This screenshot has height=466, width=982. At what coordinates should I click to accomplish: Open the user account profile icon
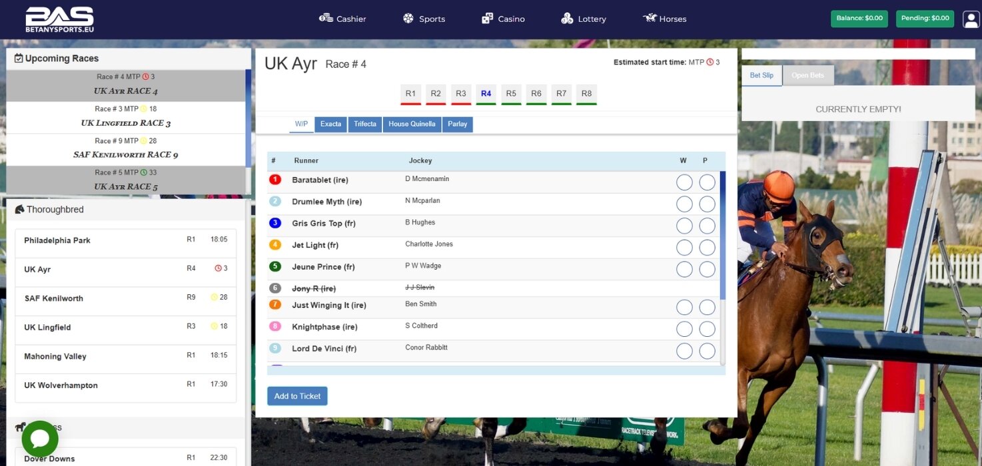coord(971,19)
